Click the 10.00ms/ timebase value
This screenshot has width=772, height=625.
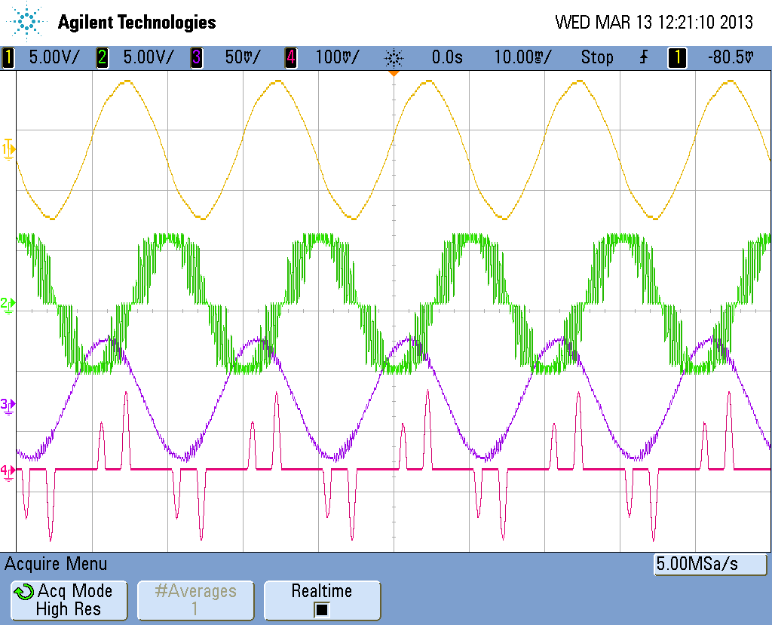(x=523, y=57)
